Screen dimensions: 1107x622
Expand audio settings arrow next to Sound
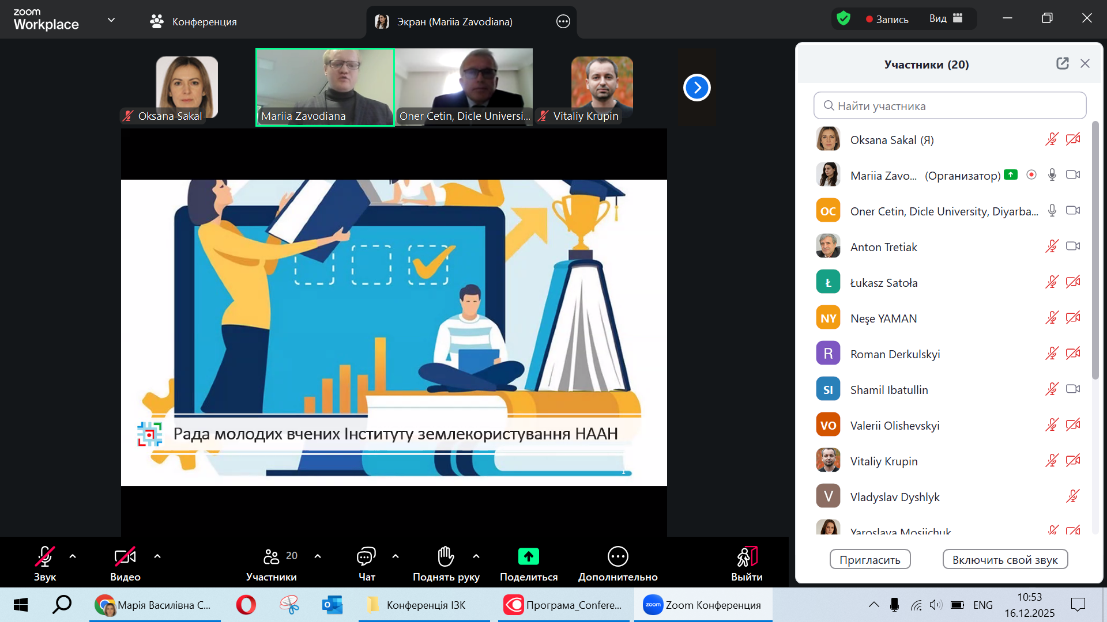click(73, 556)
